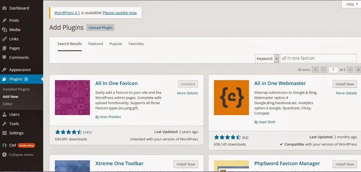This screenshot has height=172, width=361.
Task: Click the Pages icon in sidebar
Action: tap(4, 48)
